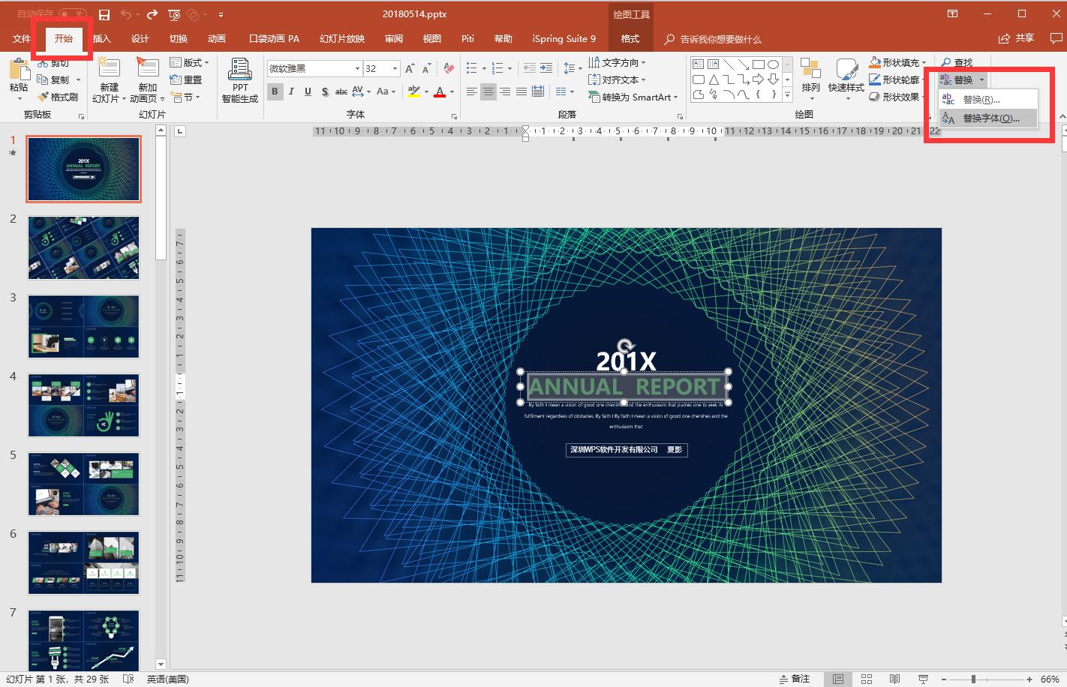The image size is (1067, 687).
Task: Click the increase font size icon
Action: pyautogui.click(x=410, y=69)
